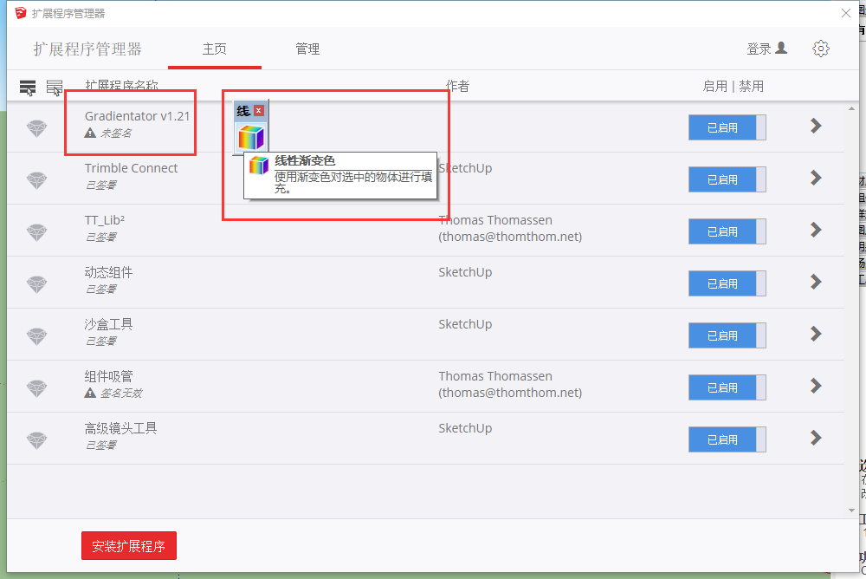Toggle the 已启用 switch for Gradientator v1.21
866x579 pixels.
point(727,127)
